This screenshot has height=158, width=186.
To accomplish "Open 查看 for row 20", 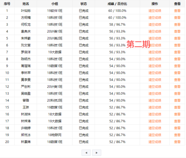I will coord(177,142).
